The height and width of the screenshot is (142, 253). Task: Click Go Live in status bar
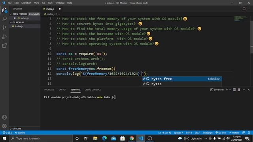click(x=221, y=133)
